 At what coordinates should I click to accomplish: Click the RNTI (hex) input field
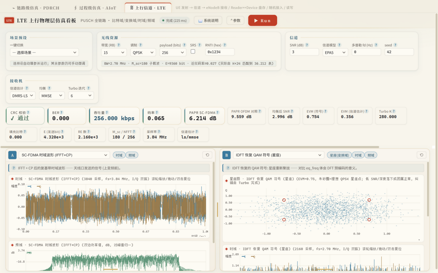[x=220, y=52]
